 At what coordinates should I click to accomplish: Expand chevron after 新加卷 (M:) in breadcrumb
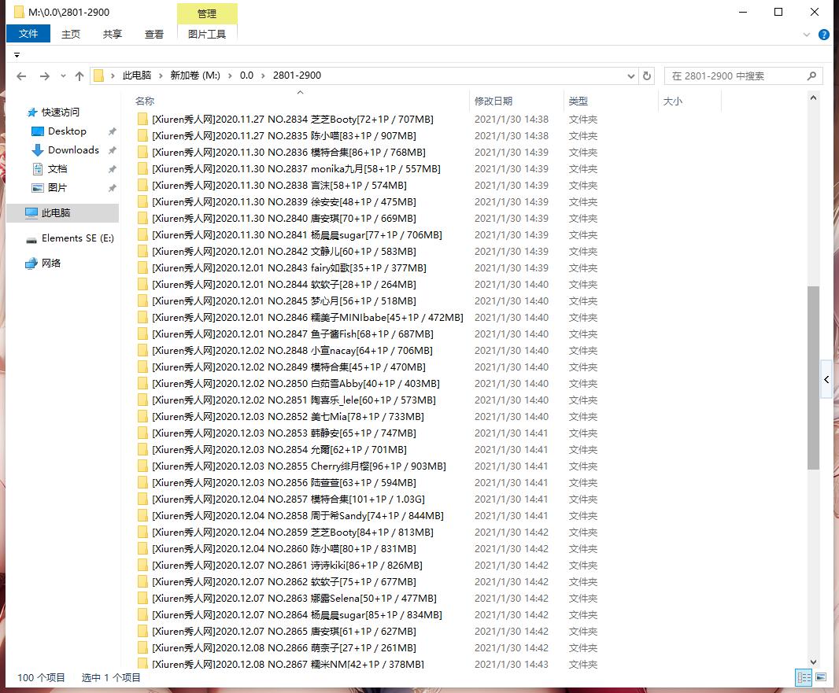(x=230, y=76)
